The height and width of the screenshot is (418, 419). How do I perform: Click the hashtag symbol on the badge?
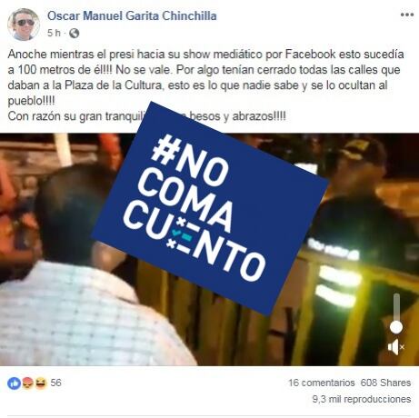(165, 149)
